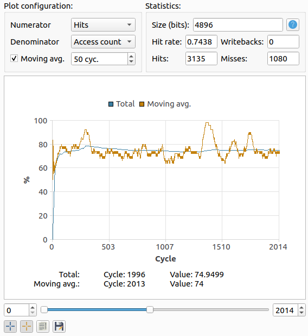Click the Total legend blue swatch
This screenshot has width=308, height=336.
[x=111, y=104]
